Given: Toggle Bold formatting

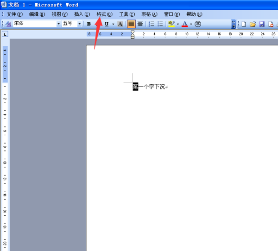Looking at the screenshot, I should pyautogui.click(x=89, y=24).
